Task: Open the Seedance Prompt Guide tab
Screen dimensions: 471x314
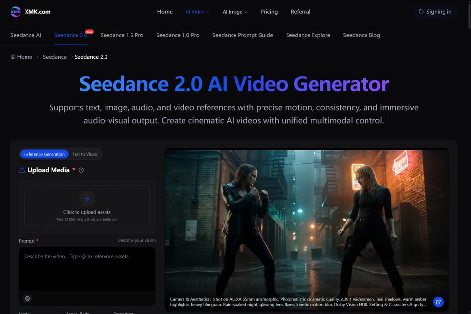Action: (x=242, y=35)
